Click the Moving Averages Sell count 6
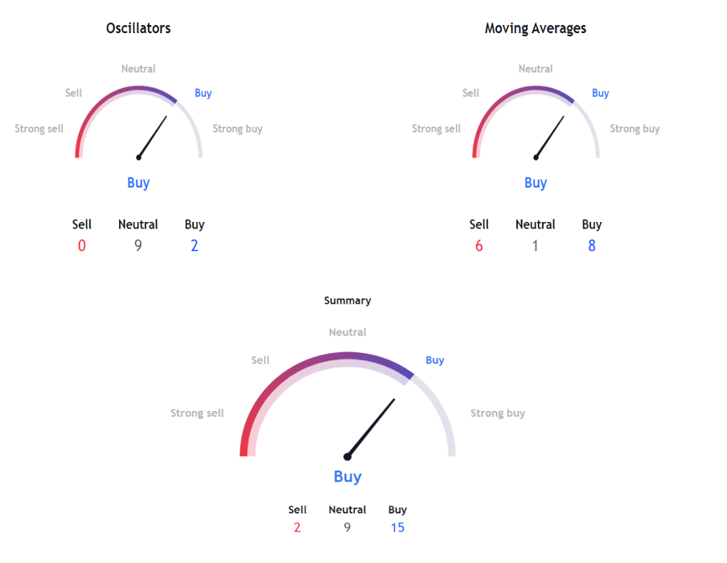Screen dimensions: 727x563 coord(479,245)
